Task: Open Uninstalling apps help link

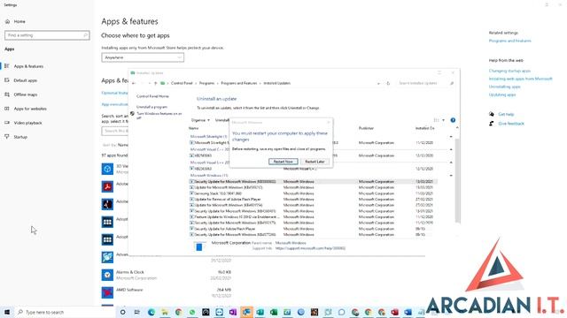Action: click(504, 87)
